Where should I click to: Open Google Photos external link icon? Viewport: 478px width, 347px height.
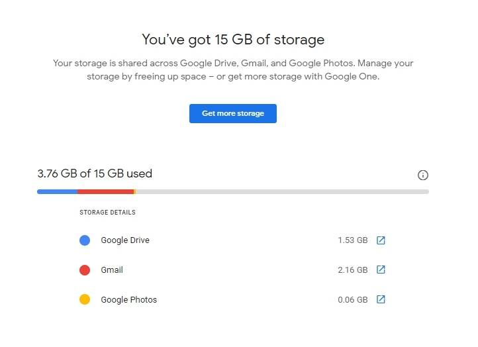click(x=381, y=299)
